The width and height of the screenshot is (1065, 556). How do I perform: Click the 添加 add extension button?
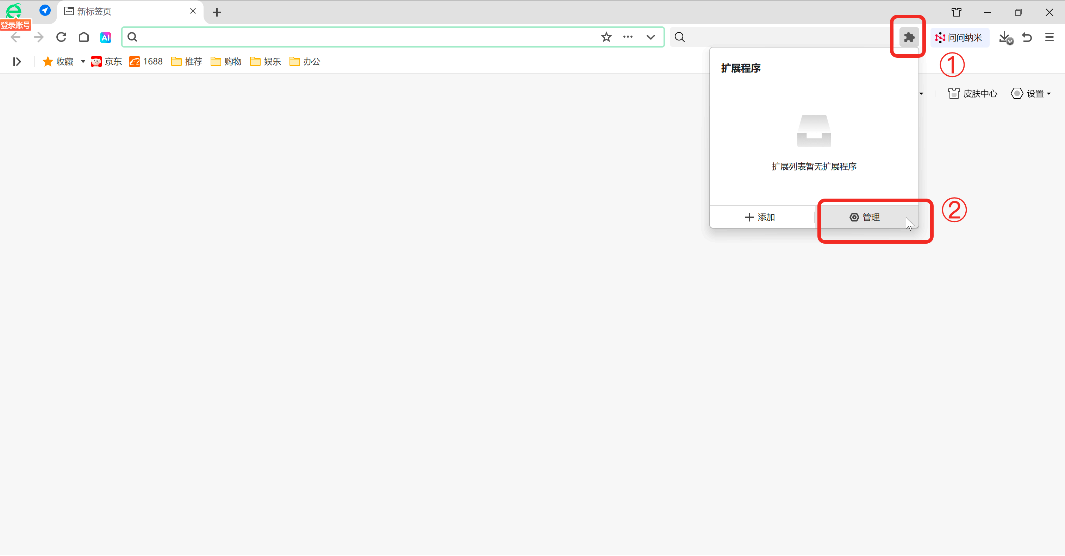(x=760, y=217)
